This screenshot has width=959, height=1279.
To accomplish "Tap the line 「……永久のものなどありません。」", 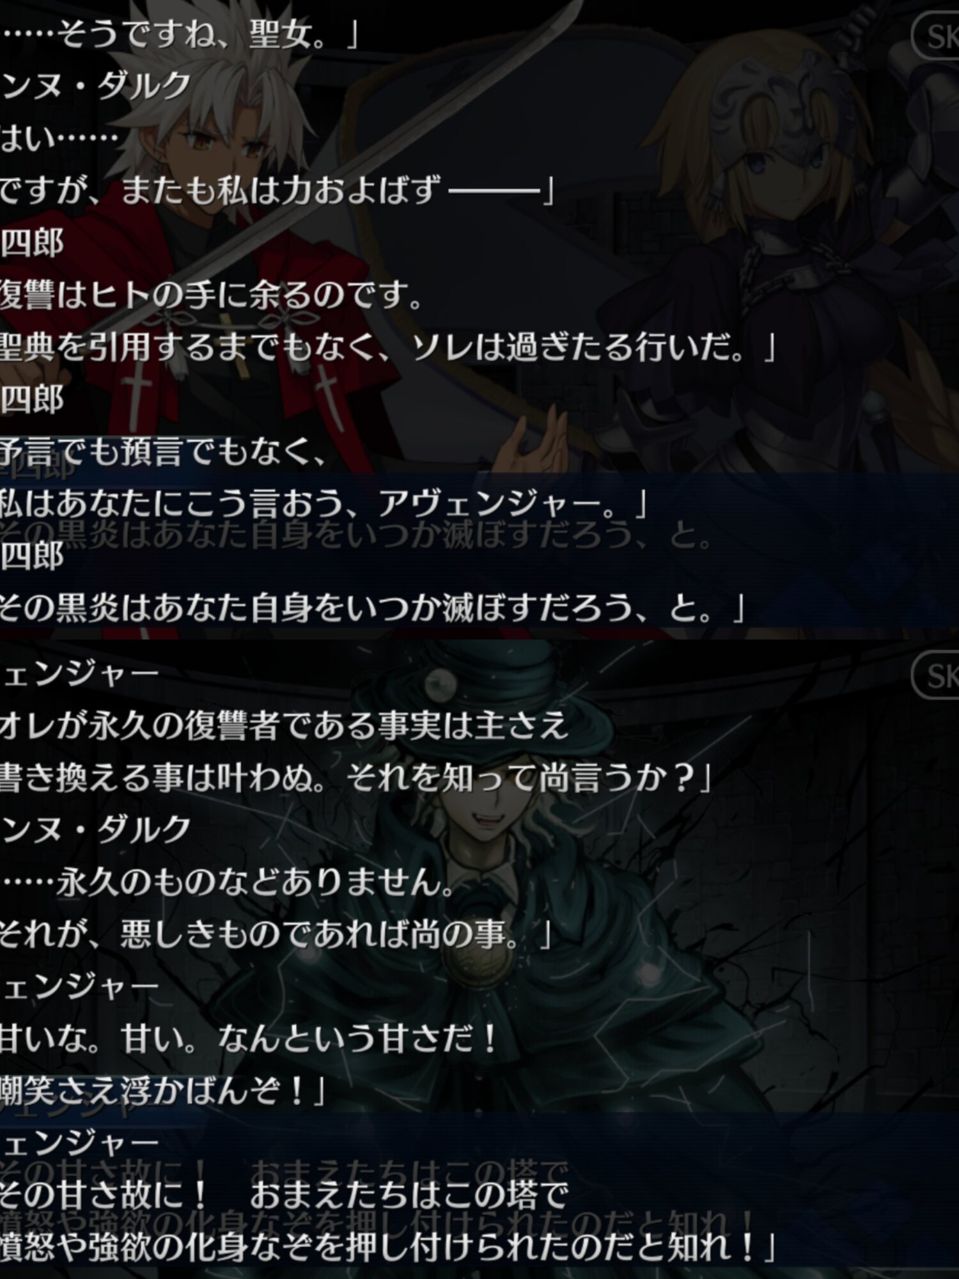I will point(227,883).
